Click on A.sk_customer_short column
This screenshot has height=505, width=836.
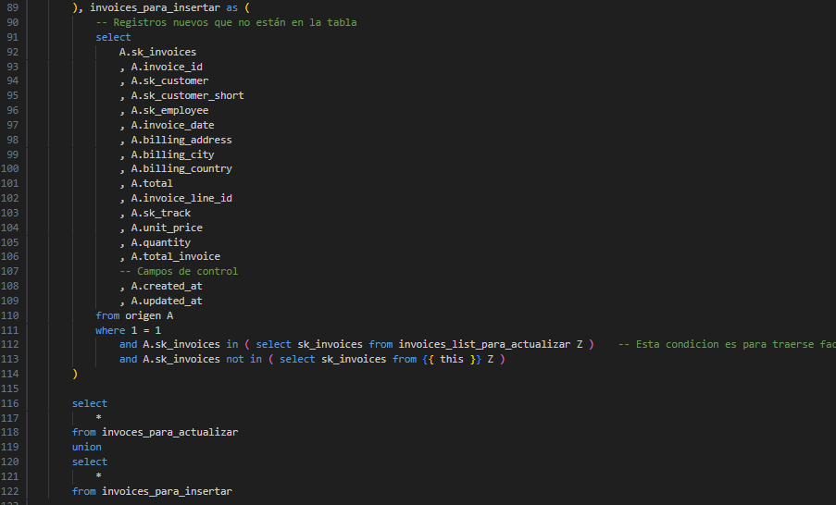[187, 95]
